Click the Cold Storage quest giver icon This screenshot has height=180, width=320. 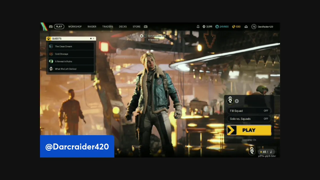[51, 54]
